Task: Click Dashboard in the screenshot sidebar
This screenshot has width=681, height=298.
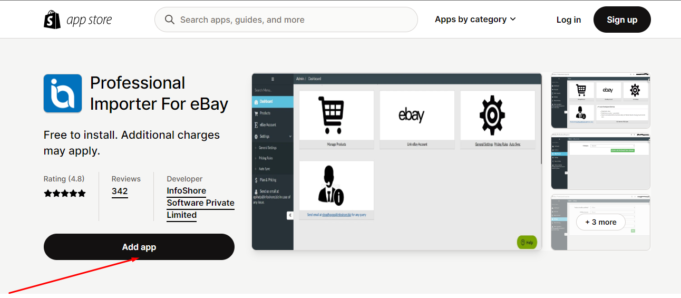Action: coord(273,101)
